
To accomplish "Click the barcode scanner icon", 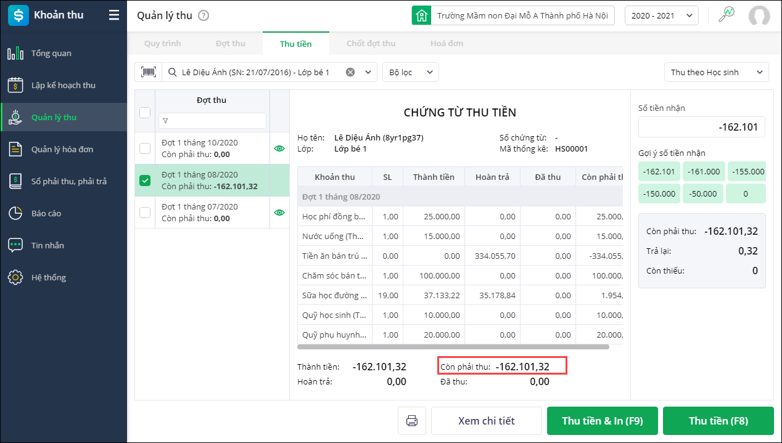I will point(149,72).
